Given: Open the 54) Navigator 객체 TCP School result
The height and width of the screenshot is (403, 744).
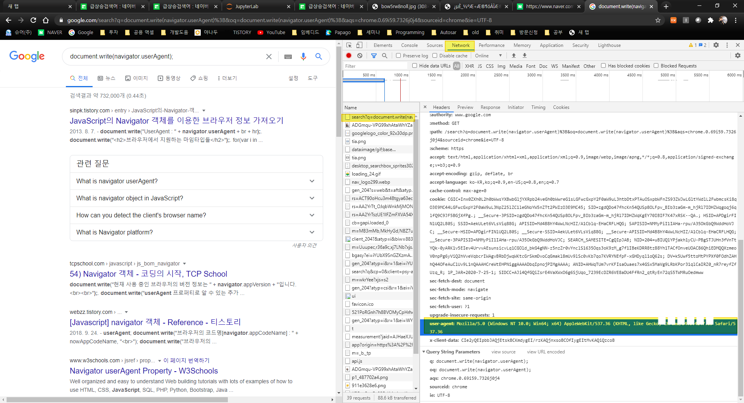Looking at the screenshot, I should pyautogui.click(x=148, y=274).
